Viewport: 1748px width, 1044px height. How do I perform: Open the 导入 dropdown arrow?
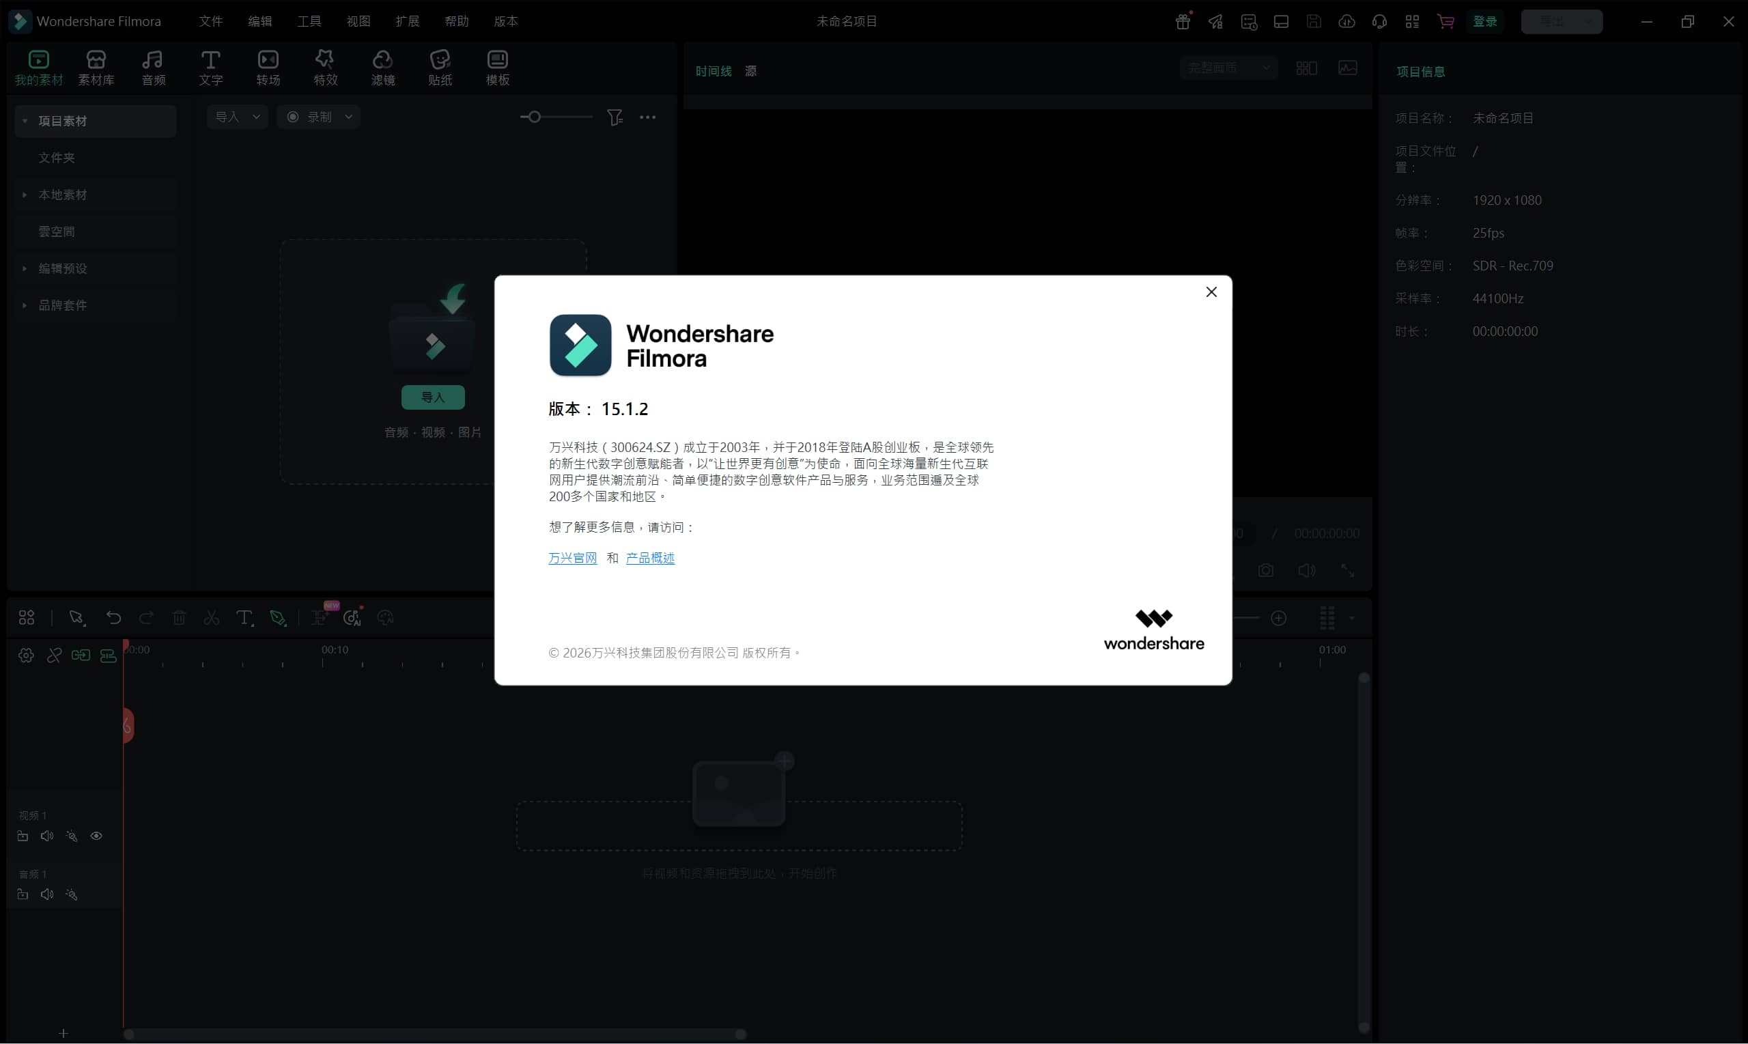(x=256, y=117)
